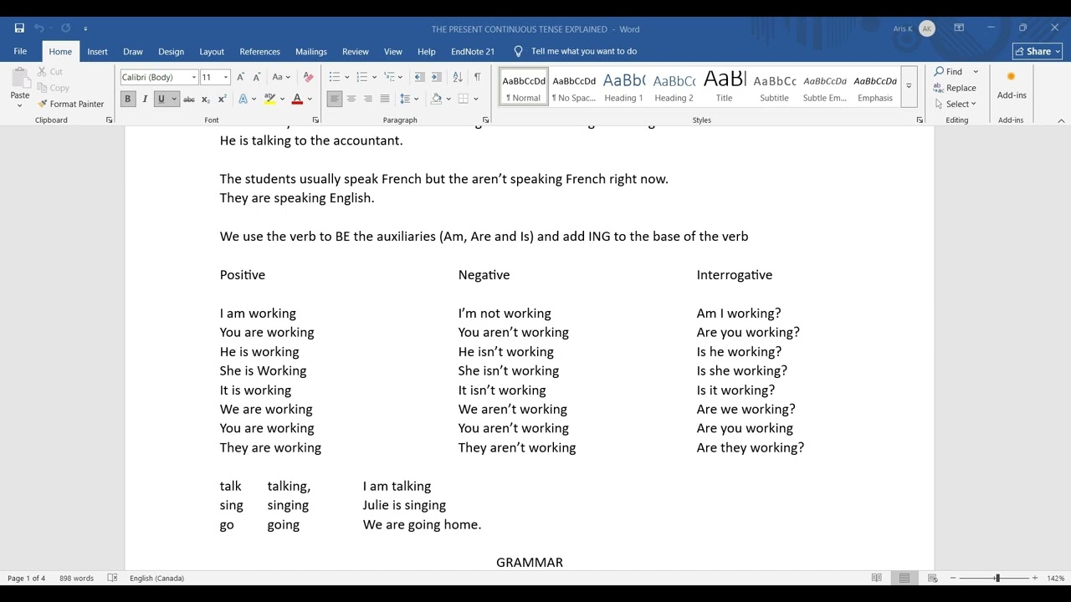Viewport: 1071px width, 602px height.
Task: Collapse the ribbon with the chevron arrow
Action: coord(1061,120)
